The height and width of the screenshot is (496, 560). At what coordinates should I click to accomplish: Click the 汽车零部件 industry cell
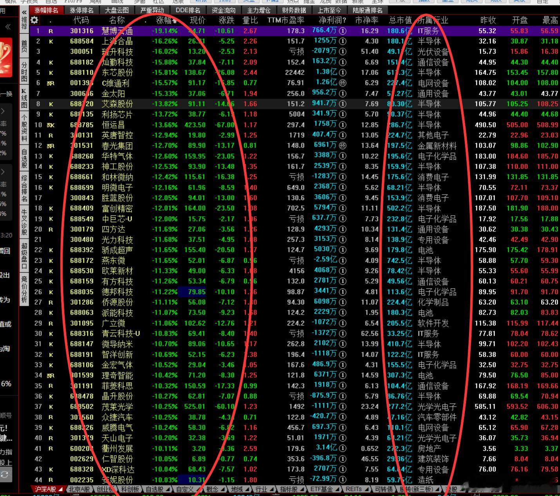pyautogui.click(x=437, y=417)
